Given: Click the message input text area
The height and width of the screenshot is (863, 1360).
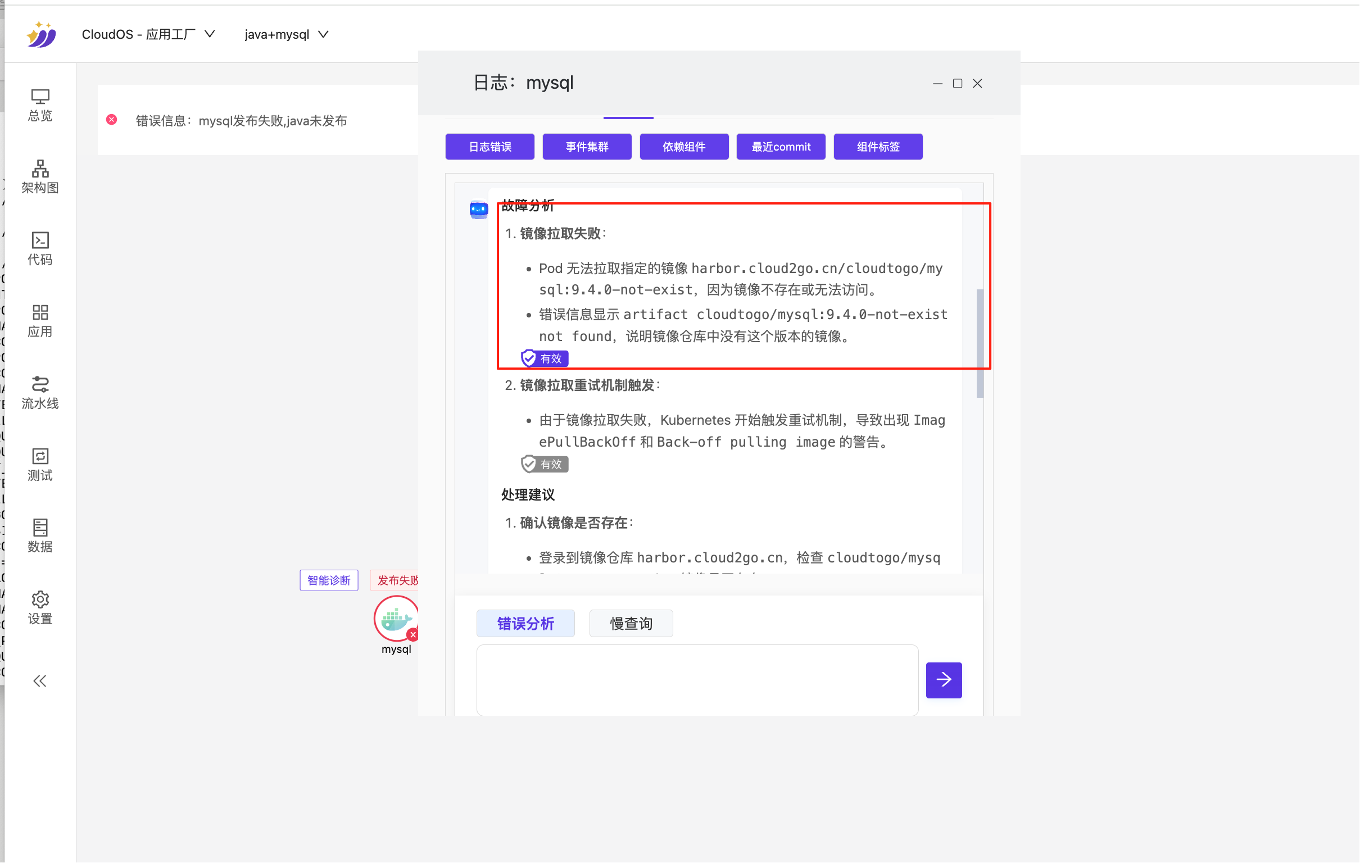Looking at the screenshot, I should pyautogui.click(x=697, y=680).
